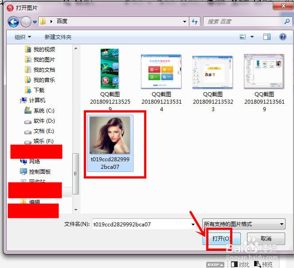Viewport: 294px width, 268px height.
Task: Click the 取消 button
Action: (x=266, y=239)
